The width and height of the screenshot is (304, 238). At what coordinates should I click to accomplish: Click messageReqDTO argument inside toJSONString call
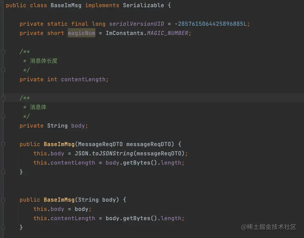159,153
